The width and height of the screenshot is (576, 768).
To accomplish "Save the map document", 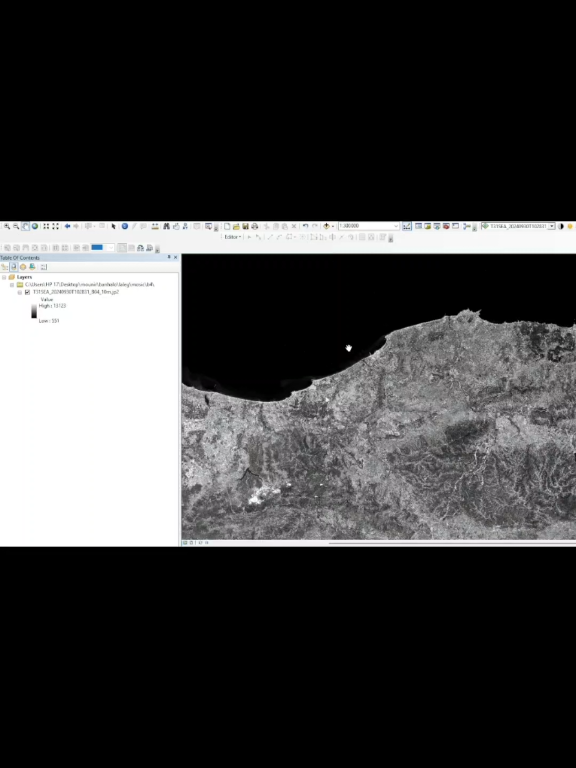I will [246, 226].
